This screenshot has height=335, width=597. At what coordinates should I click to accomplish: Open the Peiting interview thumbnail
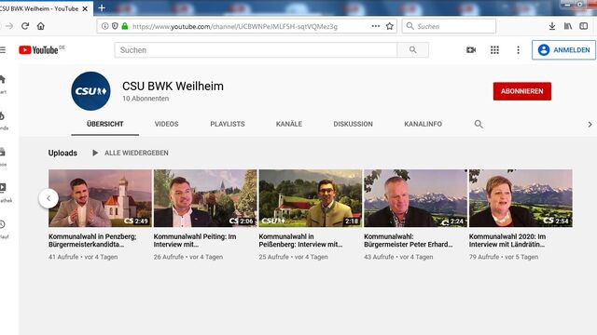pos(205,198)
